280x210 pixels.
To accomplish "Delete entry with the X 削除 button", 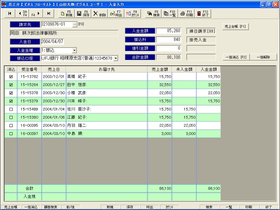I will pos(100,14).
